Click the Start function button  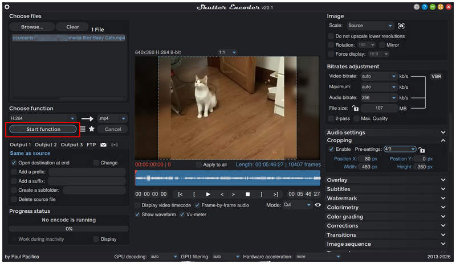pyautogui.click(x=43, y=129)
